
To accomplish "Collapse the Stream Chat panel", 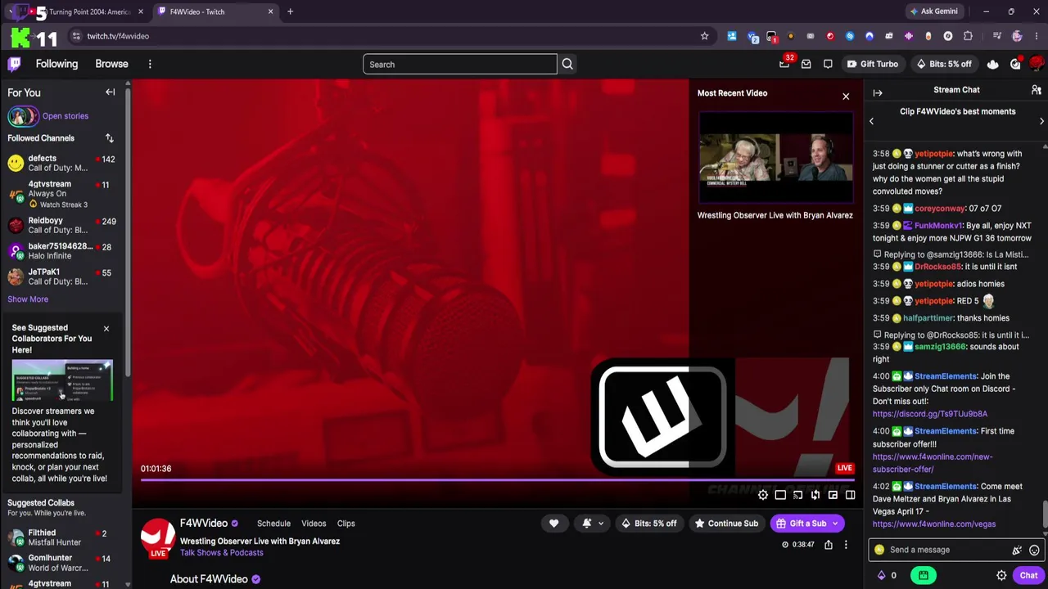I will [x=878, y=92].
